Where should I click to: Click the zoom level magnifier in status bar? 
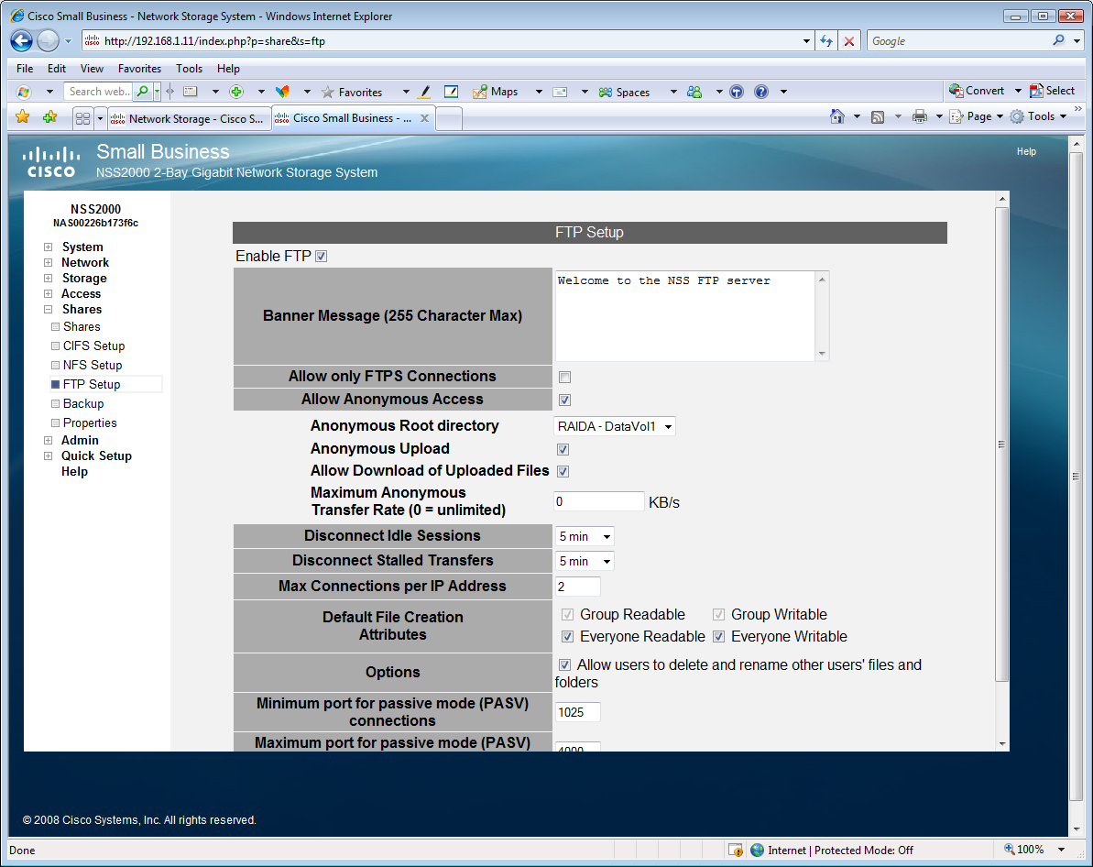click(x=1010, y=849)
